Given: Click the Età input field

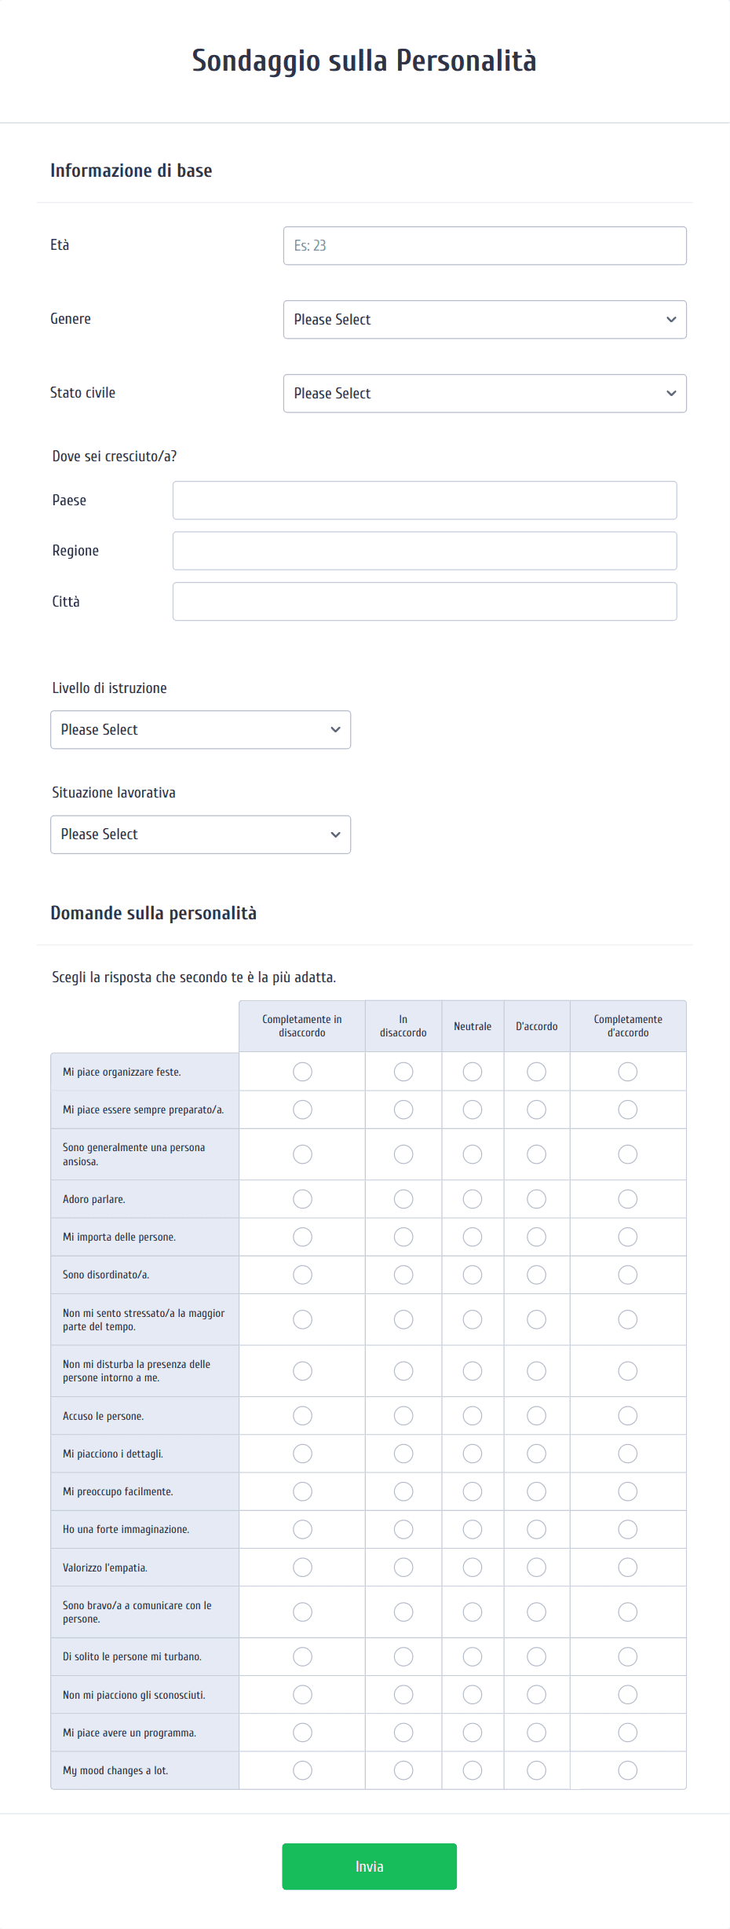Looking at the screenshot, I should [x=484, y=246].
